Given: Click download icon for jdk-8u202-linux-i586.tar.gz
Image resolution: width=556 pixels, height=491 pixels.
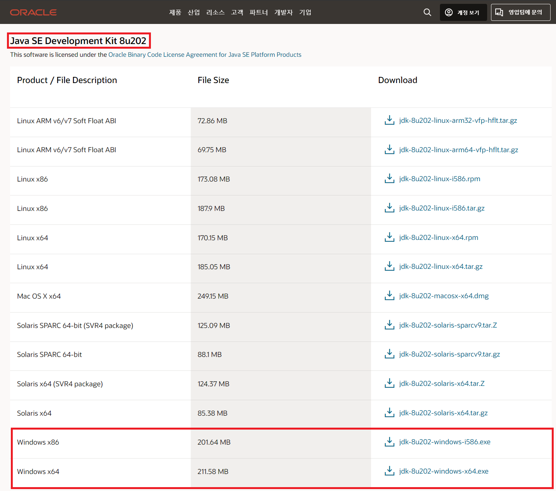Looking at the screenshot, I should [x=389, y=208].
